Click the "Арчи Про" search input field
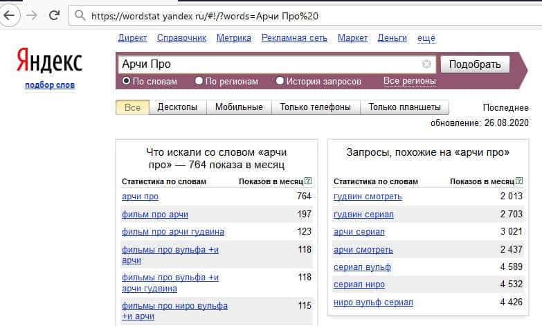Image resolution: width=542 pixels, height=326 pixels. (270, 64)
